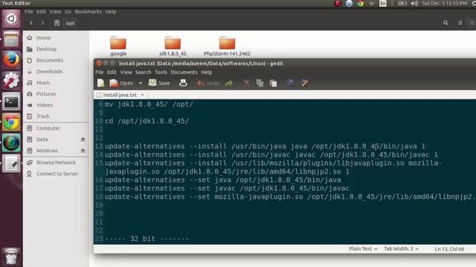Open a file with gedit Open button
The height and width of the screenshot is (267, 476).
pos(121,83)
